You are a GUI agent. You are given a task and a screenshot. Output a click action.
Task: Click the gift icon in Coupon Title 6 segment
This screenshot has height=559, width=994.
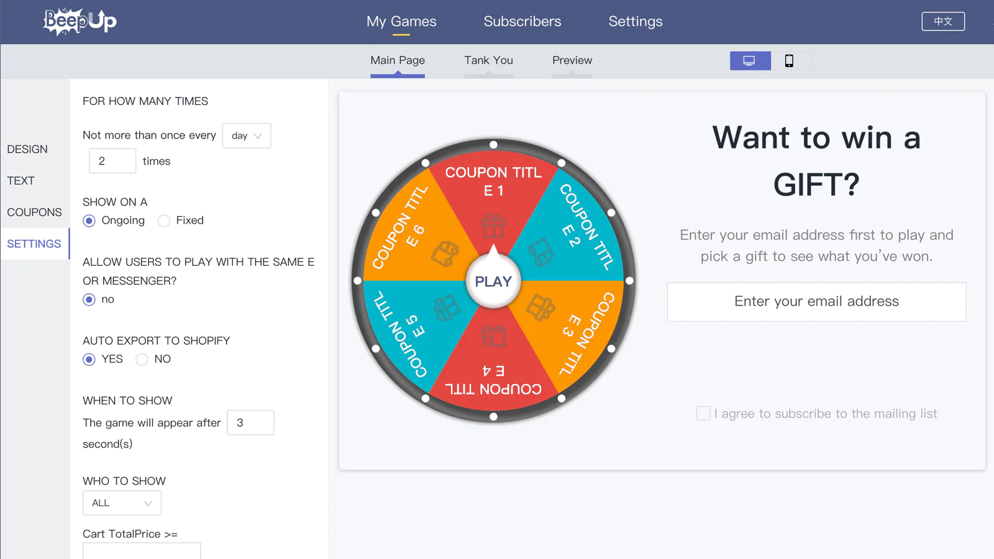click(x=445, y=253)
